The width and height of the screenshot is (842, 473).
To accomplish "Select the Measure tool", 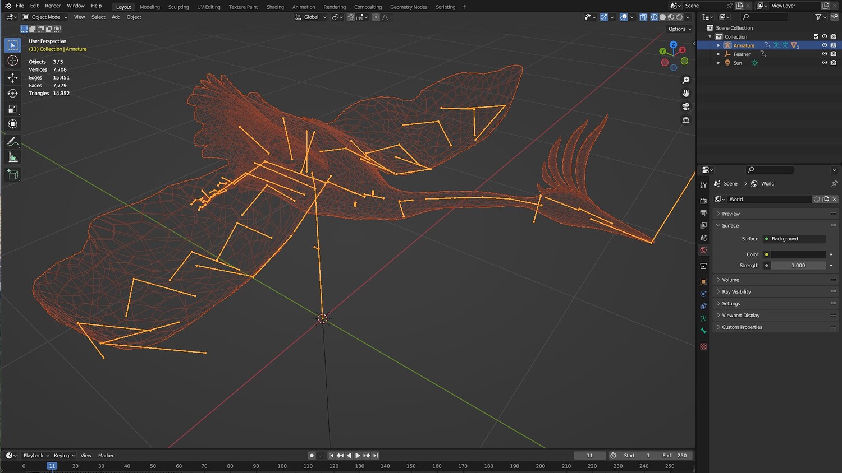I will tap(12, 158).
